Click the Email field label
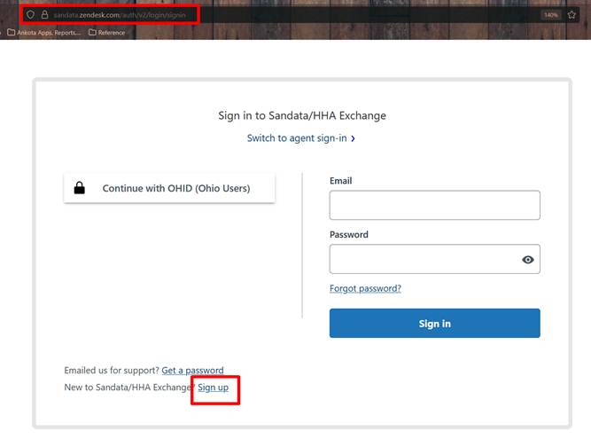Screen dimensions: 591x439 coord(341,181)
